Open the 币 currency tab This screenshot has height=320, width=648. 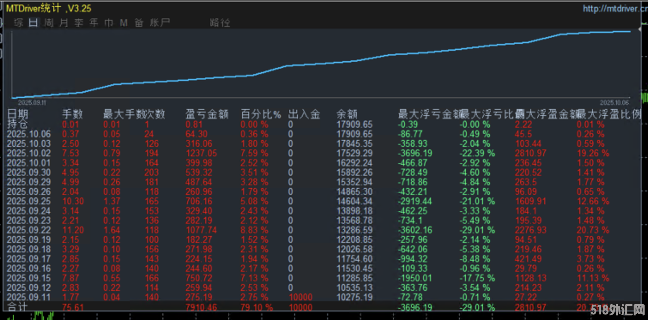coord(109,23)
